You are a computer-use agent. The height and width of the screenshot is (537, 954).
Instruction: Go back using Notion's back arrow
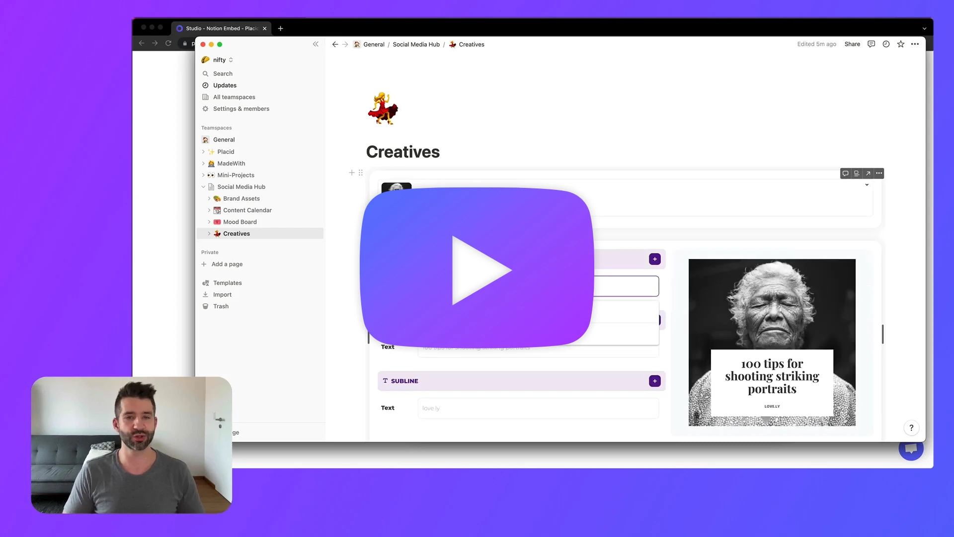[335, 44]
